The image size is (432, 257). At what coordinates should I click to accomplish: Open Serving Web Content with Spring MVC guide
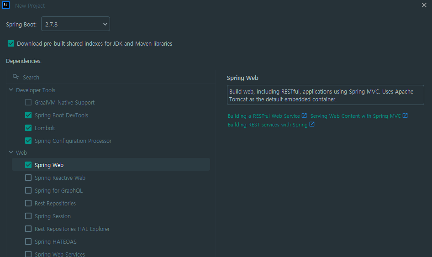coord(355,116)
